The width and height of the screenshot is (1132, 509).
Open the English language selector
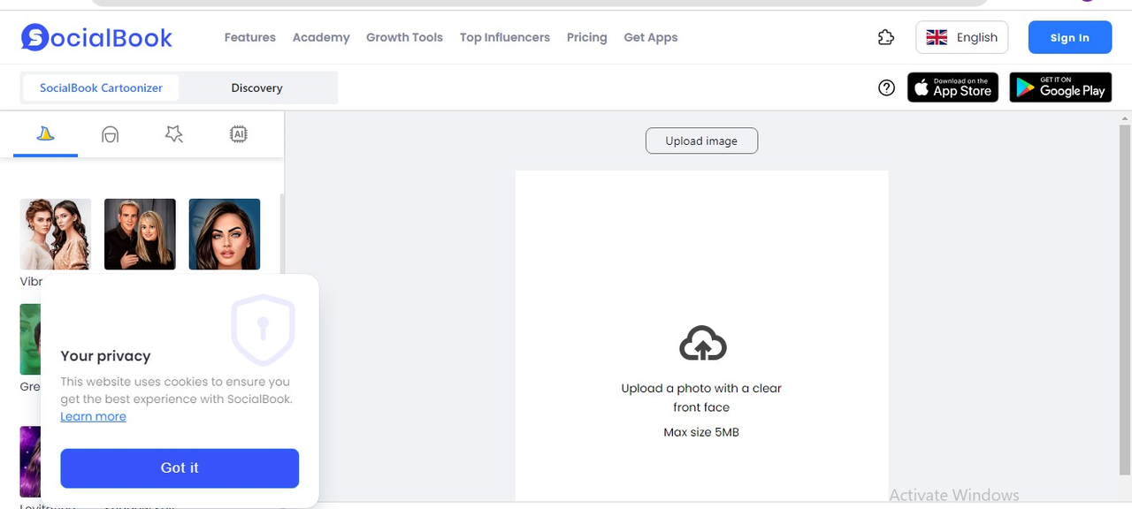click(x=961, y=37)
